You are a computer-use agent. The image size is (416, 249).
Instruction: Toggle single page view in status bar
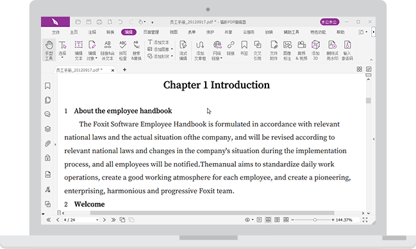click(259, 219)
